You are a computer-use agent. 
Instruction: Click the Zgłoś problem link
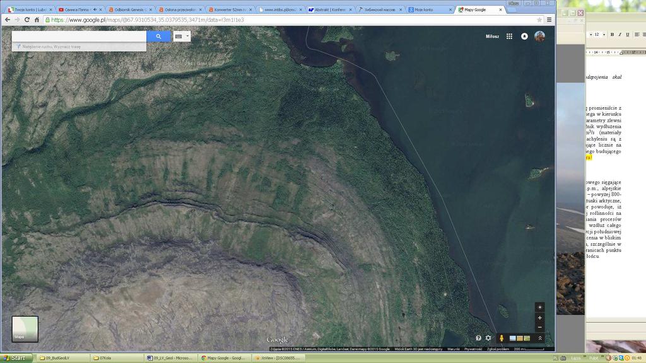tap(498, 349)
